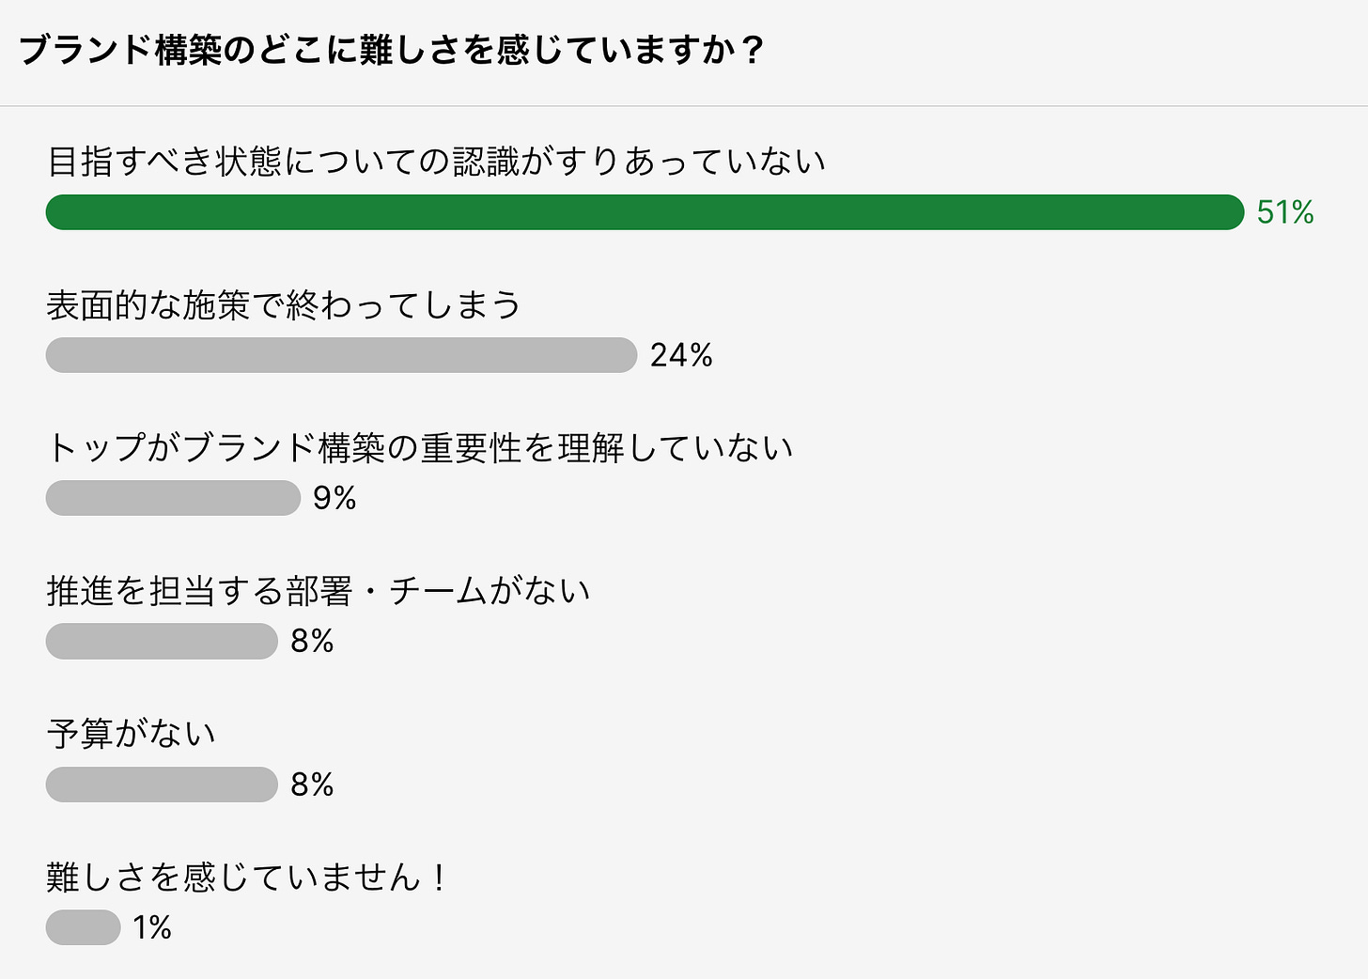Click the divider line below the poll title
The image size is (1368, 979).
(684, 105)
